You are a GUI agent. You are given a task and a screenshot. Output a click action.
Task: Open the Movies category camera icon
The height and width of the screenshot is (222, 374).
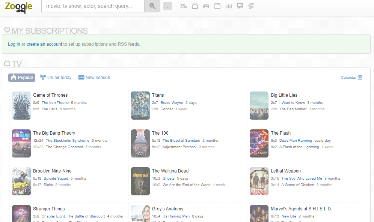tap(183, 6)
